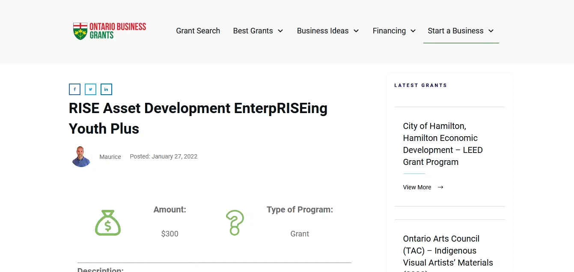Click the green money bag icon
574x272 pixels.
click(108, 223)
